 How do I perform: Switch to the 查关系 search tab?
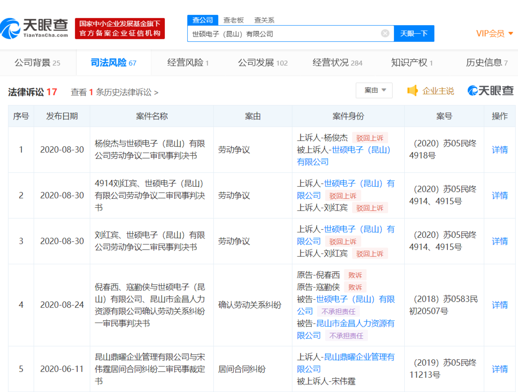pyautogui.click(x=264, y=20)
